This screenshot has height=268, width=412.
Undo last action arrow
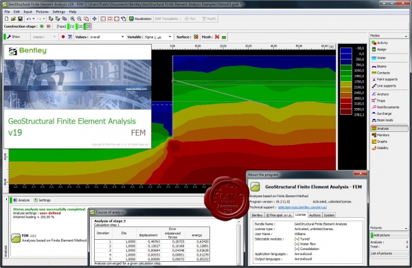click(x=29, y=19)
